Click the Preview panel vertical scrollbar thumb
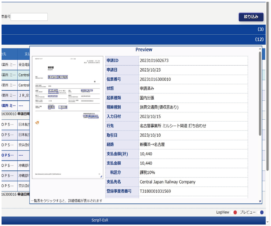Viewport: 271px width, 226px height. [260, 94]
